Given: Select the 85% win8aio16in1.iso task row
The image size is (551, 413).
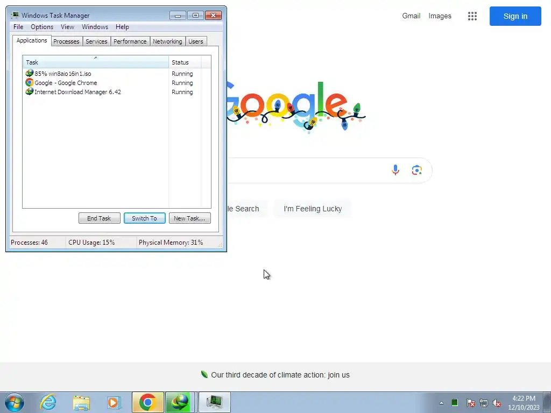Looking at the screenshot, I should click(117, 74).
